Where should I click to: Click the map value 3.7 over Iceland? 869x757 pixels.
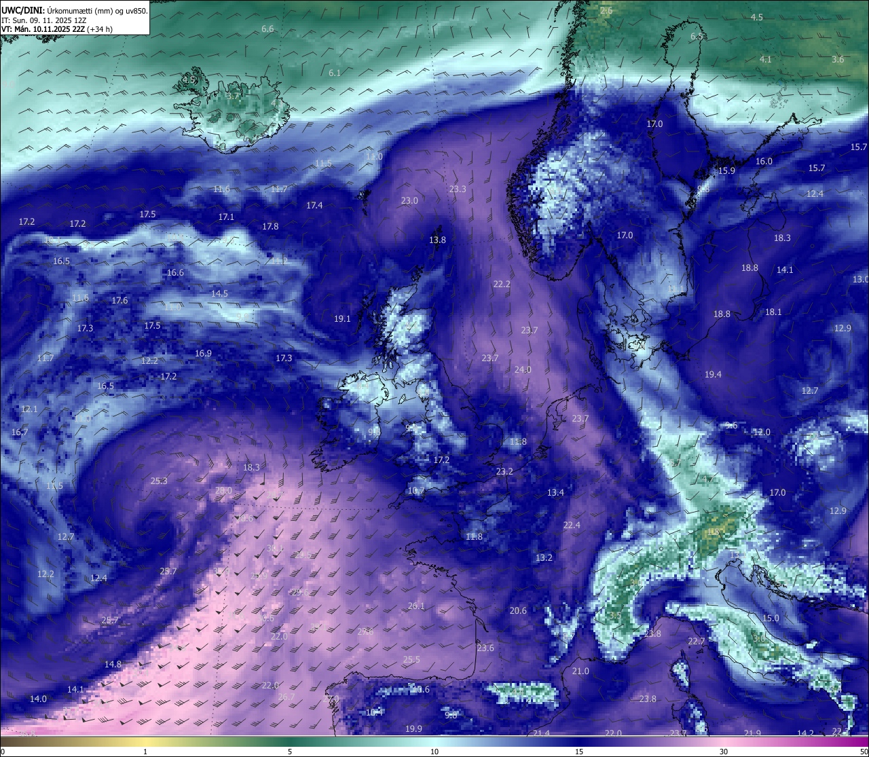(233, 96)
